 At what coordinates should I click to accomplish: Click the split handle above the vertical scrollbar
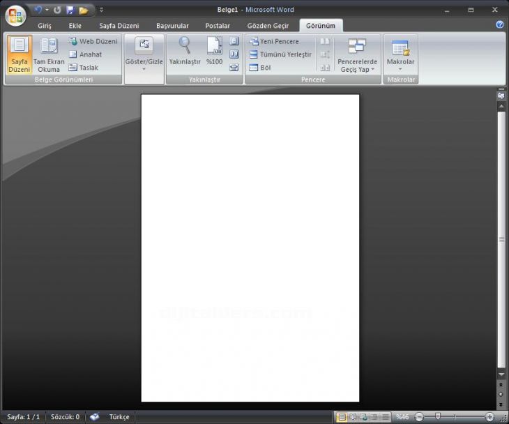coord(501,89)
